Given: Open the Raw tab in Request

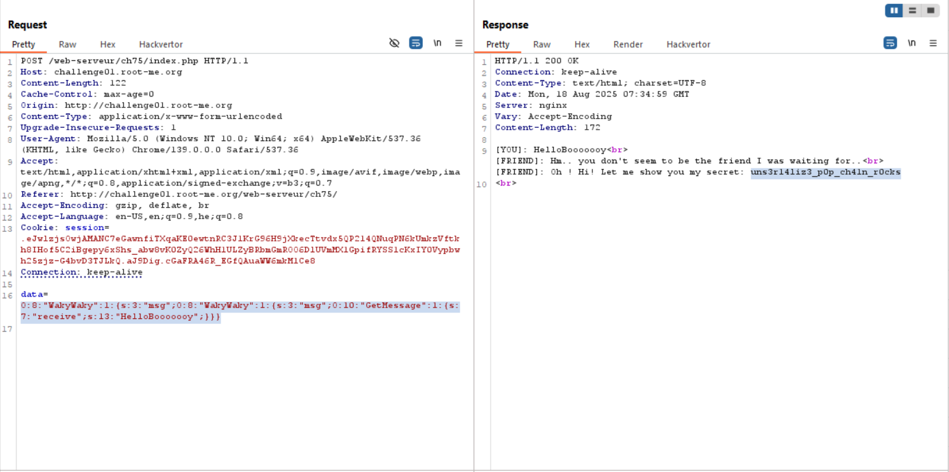Looking at the screenshot, I should pyautogui.click(x=67, y=44).
